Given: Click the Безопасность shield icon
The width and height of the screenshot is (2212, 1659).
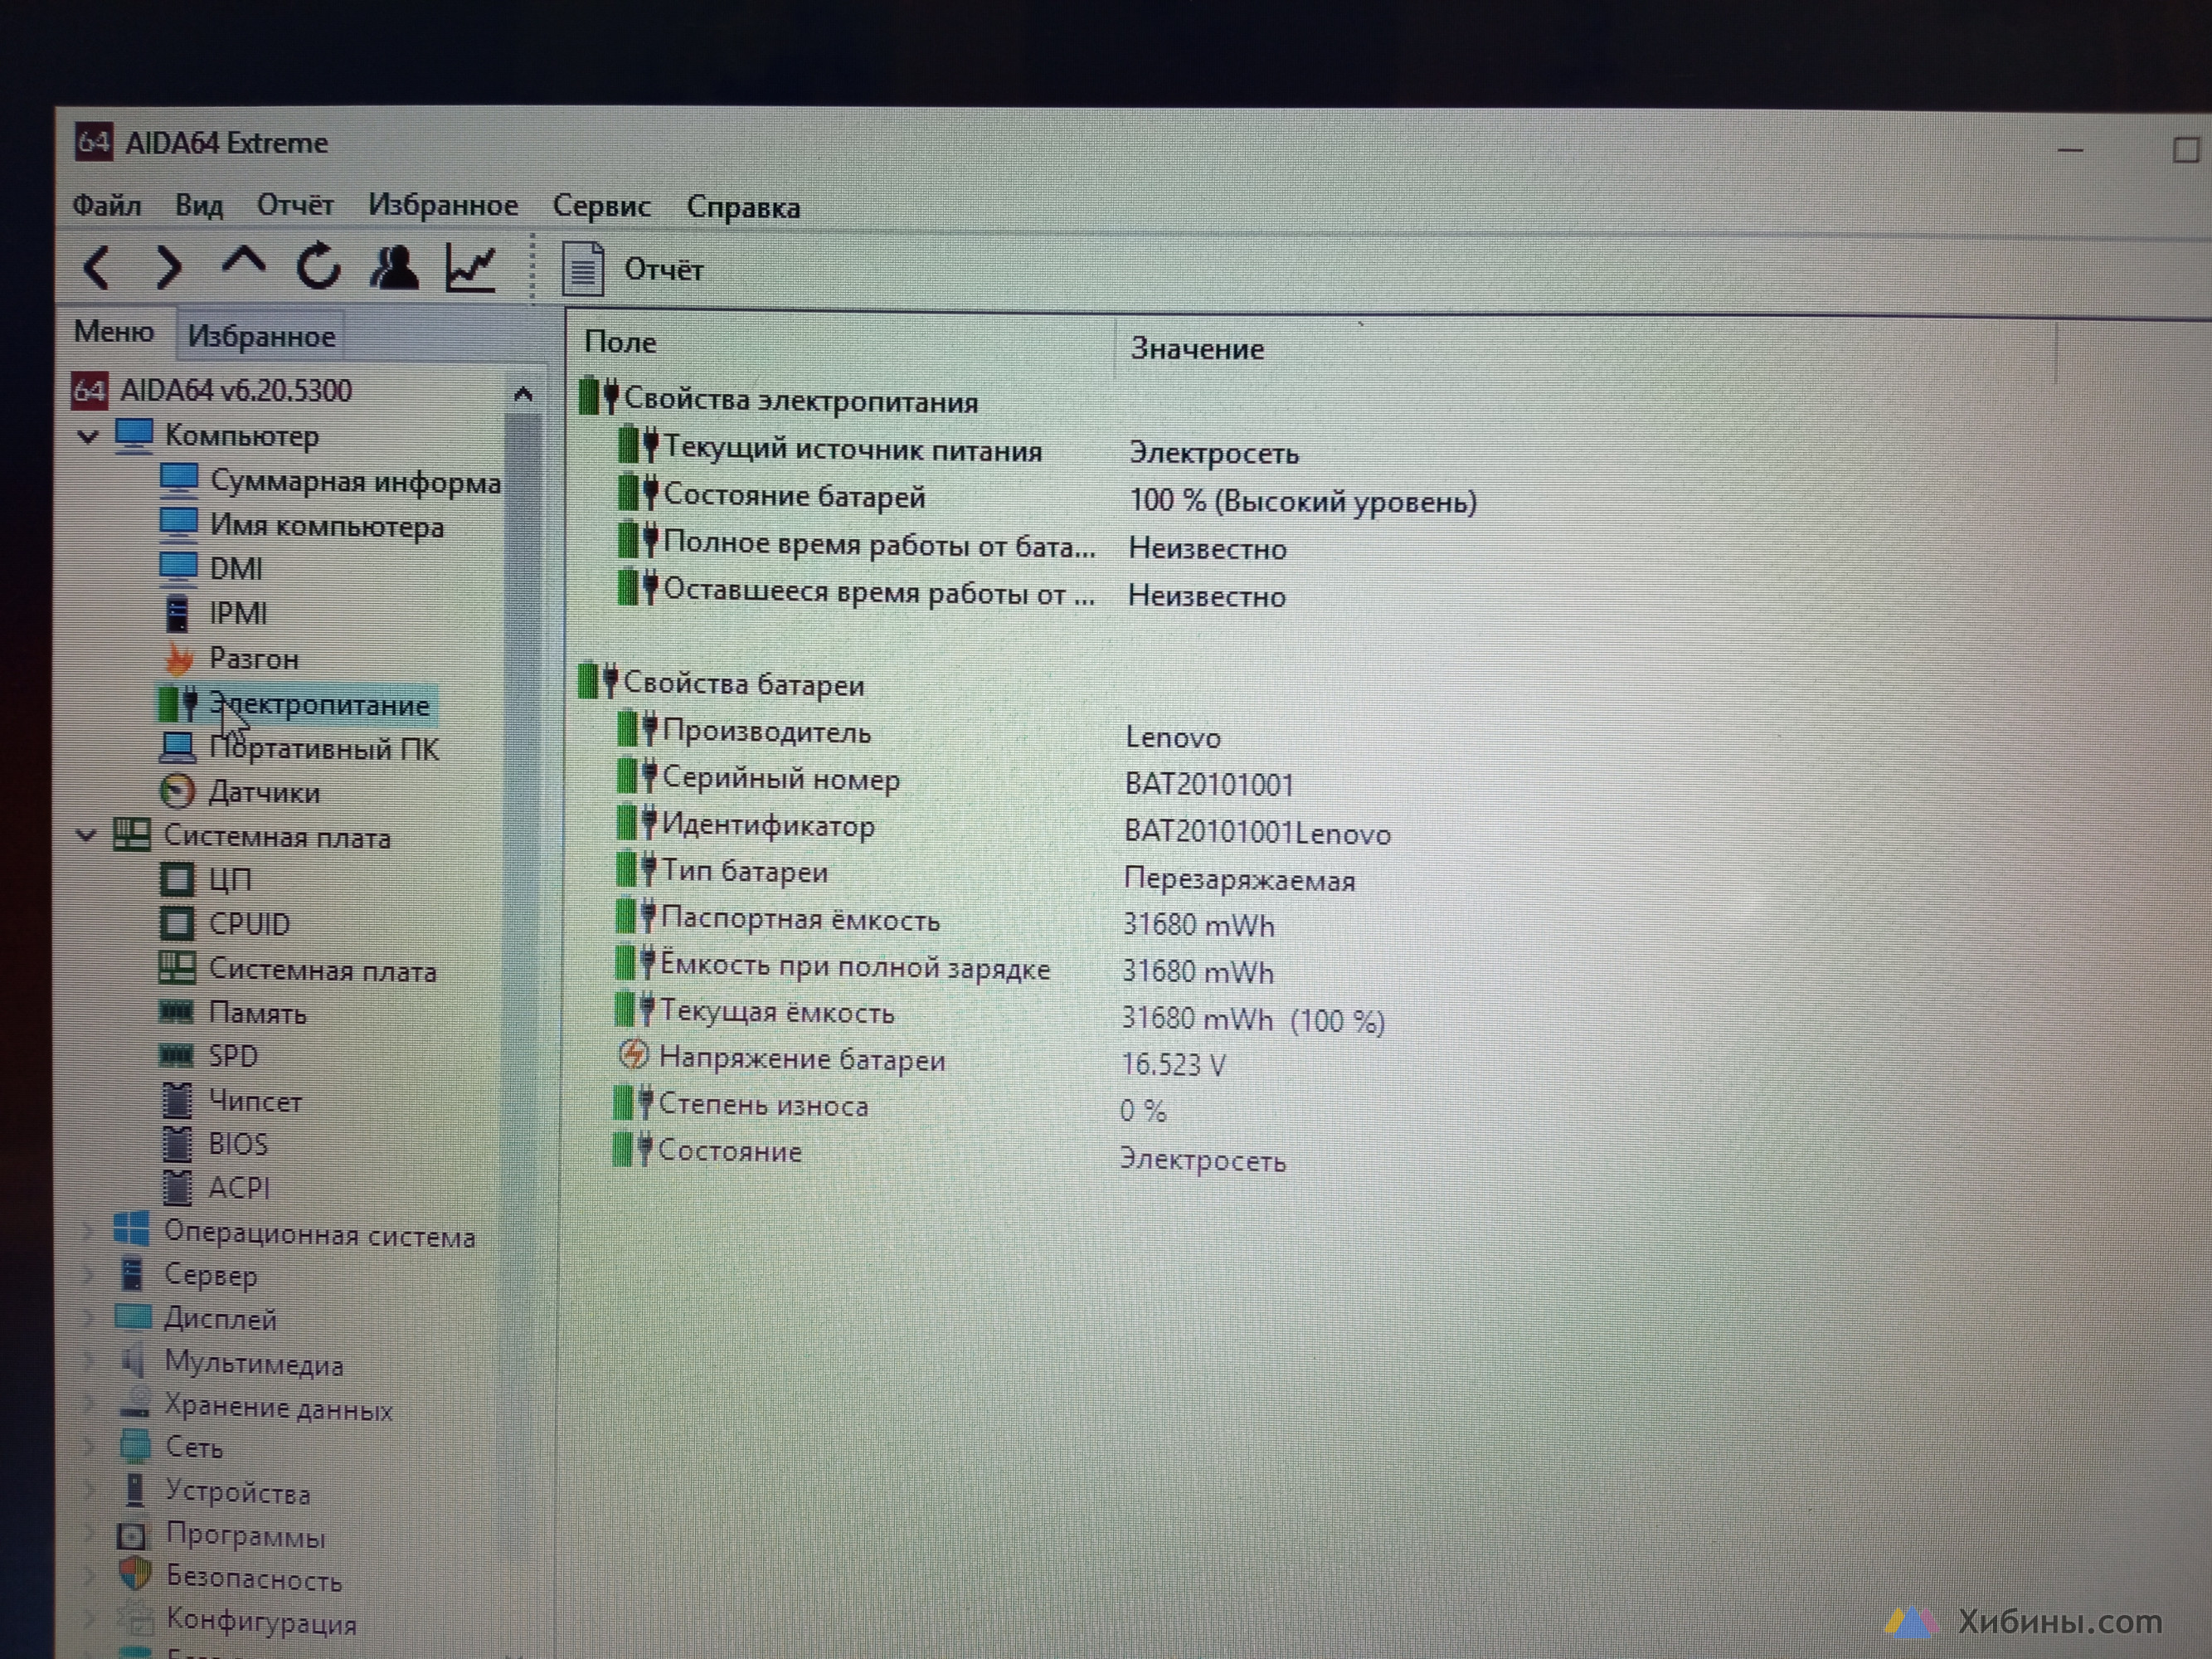Looking at the screenshot, I should click(x=134, y=1575).
